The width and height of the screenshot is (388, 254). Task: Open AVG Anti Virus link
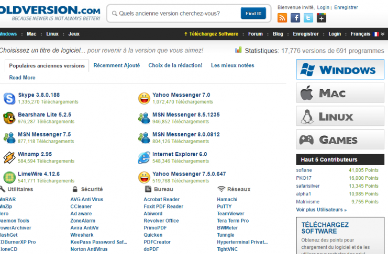coord(87,200)
